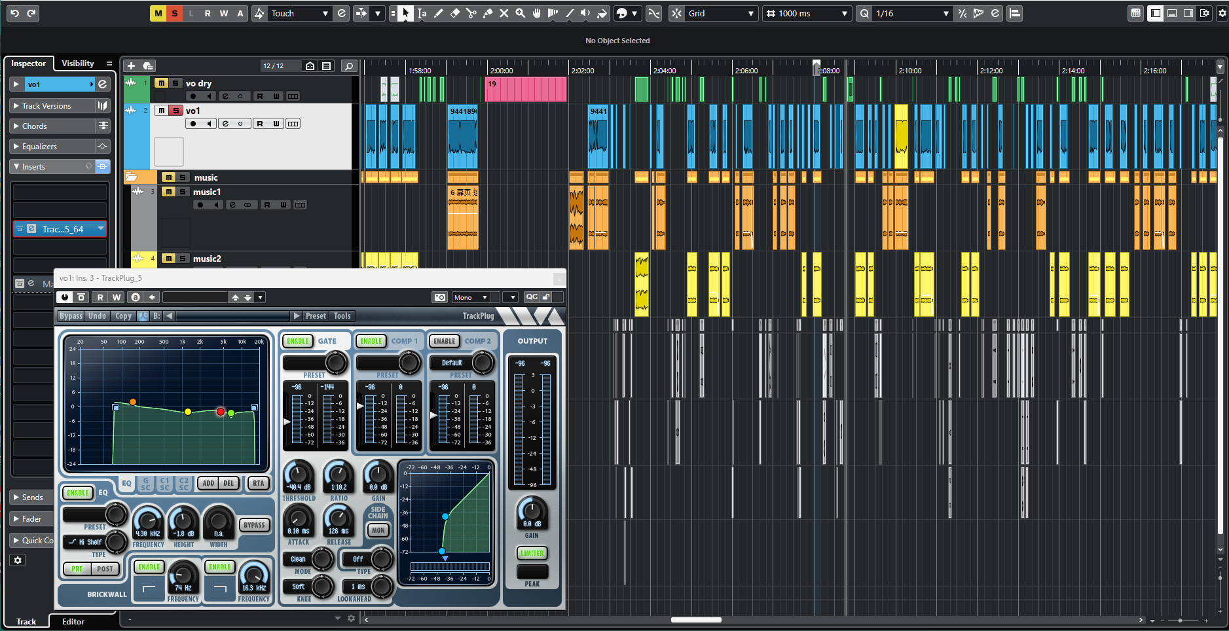
Task: Switch to the Editor tab at bottom
Action: point(73,621)
